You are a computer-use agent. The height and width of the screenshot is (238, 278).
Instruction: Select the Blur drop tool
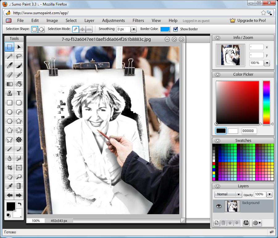[x=9, y=158]
